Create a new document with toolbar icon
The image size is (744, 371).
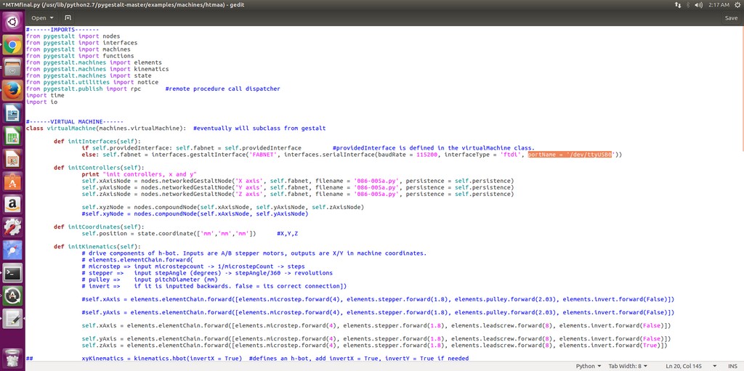pyautogui.click(x=68, y=17)
